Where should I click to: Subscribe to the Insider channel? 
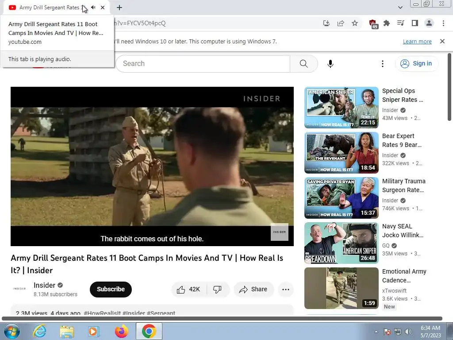tap(111, 289)
